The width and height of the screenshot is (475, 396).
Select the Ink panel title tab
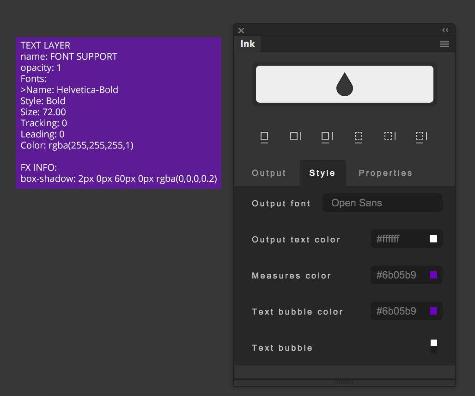click(x=248, y=44)
